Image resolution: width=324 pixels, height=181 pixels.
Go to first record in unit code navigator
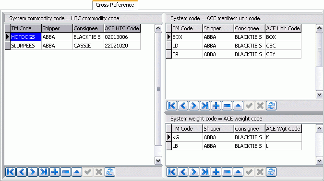(172, 106)
